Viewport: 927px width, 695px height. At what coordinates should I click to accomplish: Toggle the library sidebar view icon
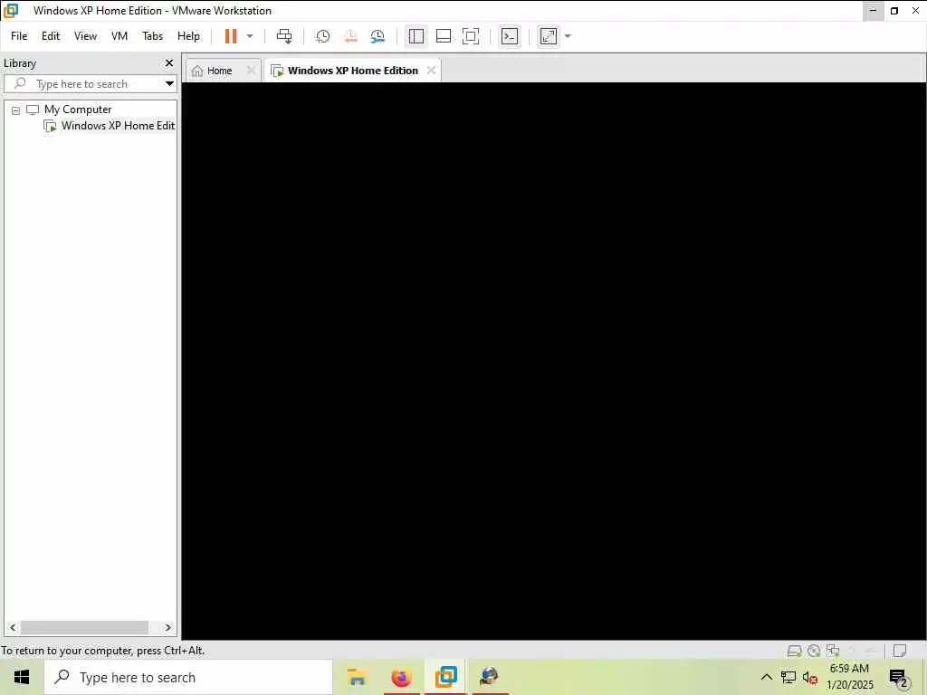416,36
